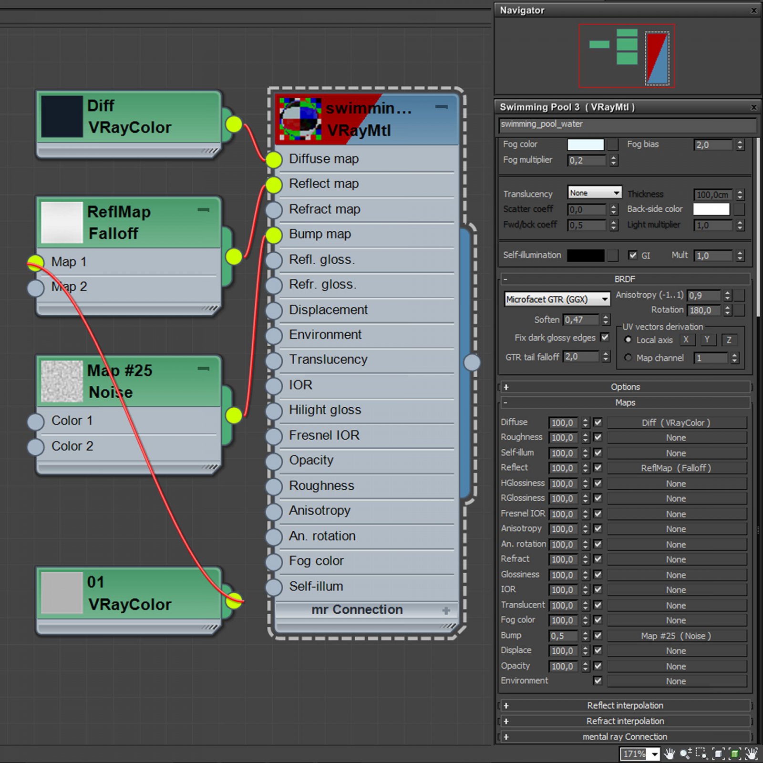Select the Map channel radio button
This screenshot has height=763, width=763.
click(x=628, y=358)
